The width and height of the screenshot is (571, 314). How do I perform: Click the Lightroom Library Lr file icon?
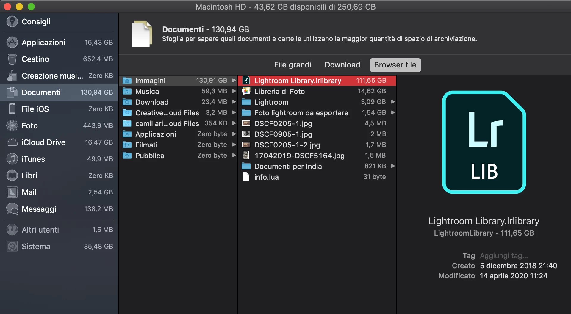(246, 80)
